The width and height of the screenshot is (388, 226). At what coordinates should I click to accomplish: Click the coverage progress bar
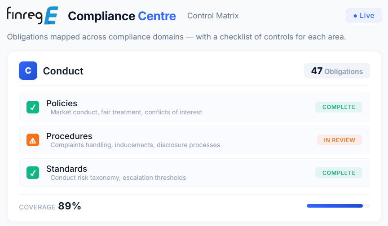338,206
